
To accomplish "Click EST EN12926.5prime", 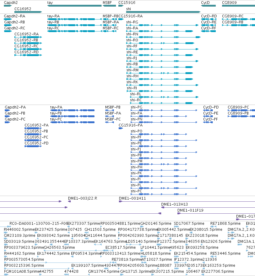I will pyautogui.click(x=216, y=241).
